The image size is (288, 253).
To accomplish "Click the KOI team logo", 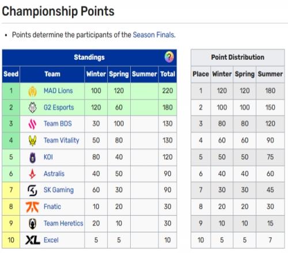I will click(32, 158).
